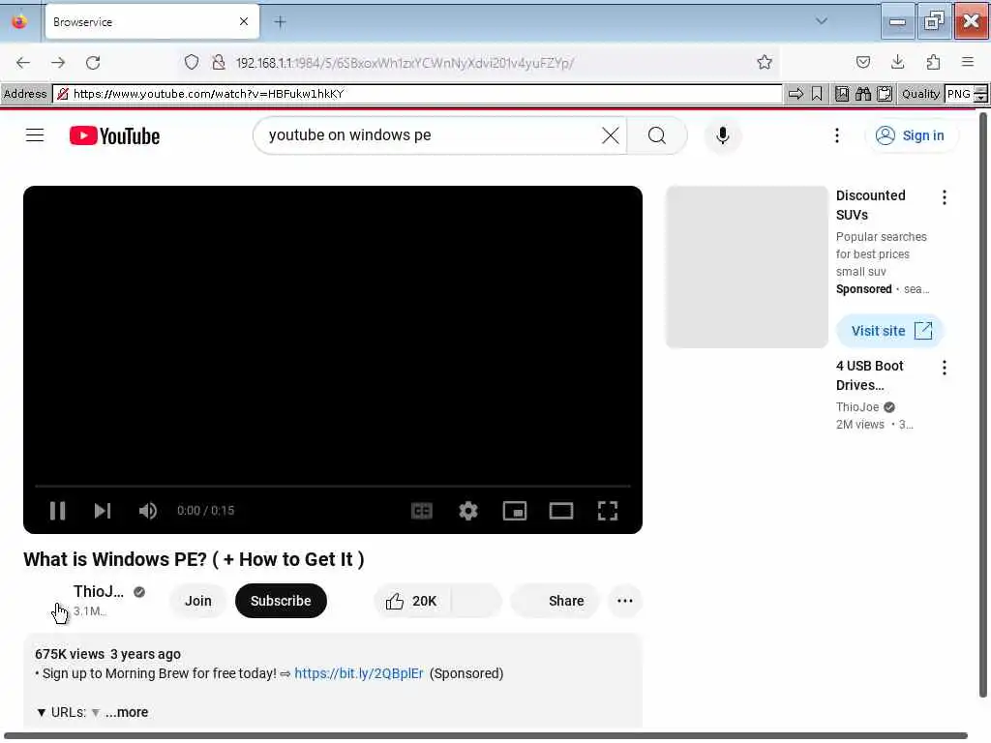This screenshot has height=743, width=991.
Task: Open the YouTube hamburger guide menu
Action: (35, 135)
